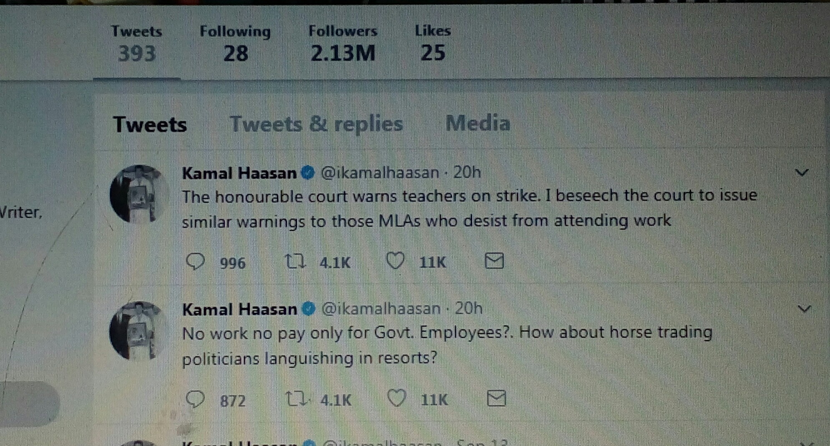Share horse trading tweet by direct message

point(496,398)
